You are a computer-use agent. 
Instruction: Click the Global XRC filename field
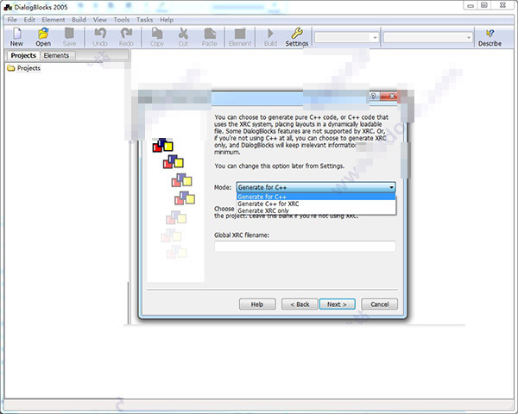305,247
